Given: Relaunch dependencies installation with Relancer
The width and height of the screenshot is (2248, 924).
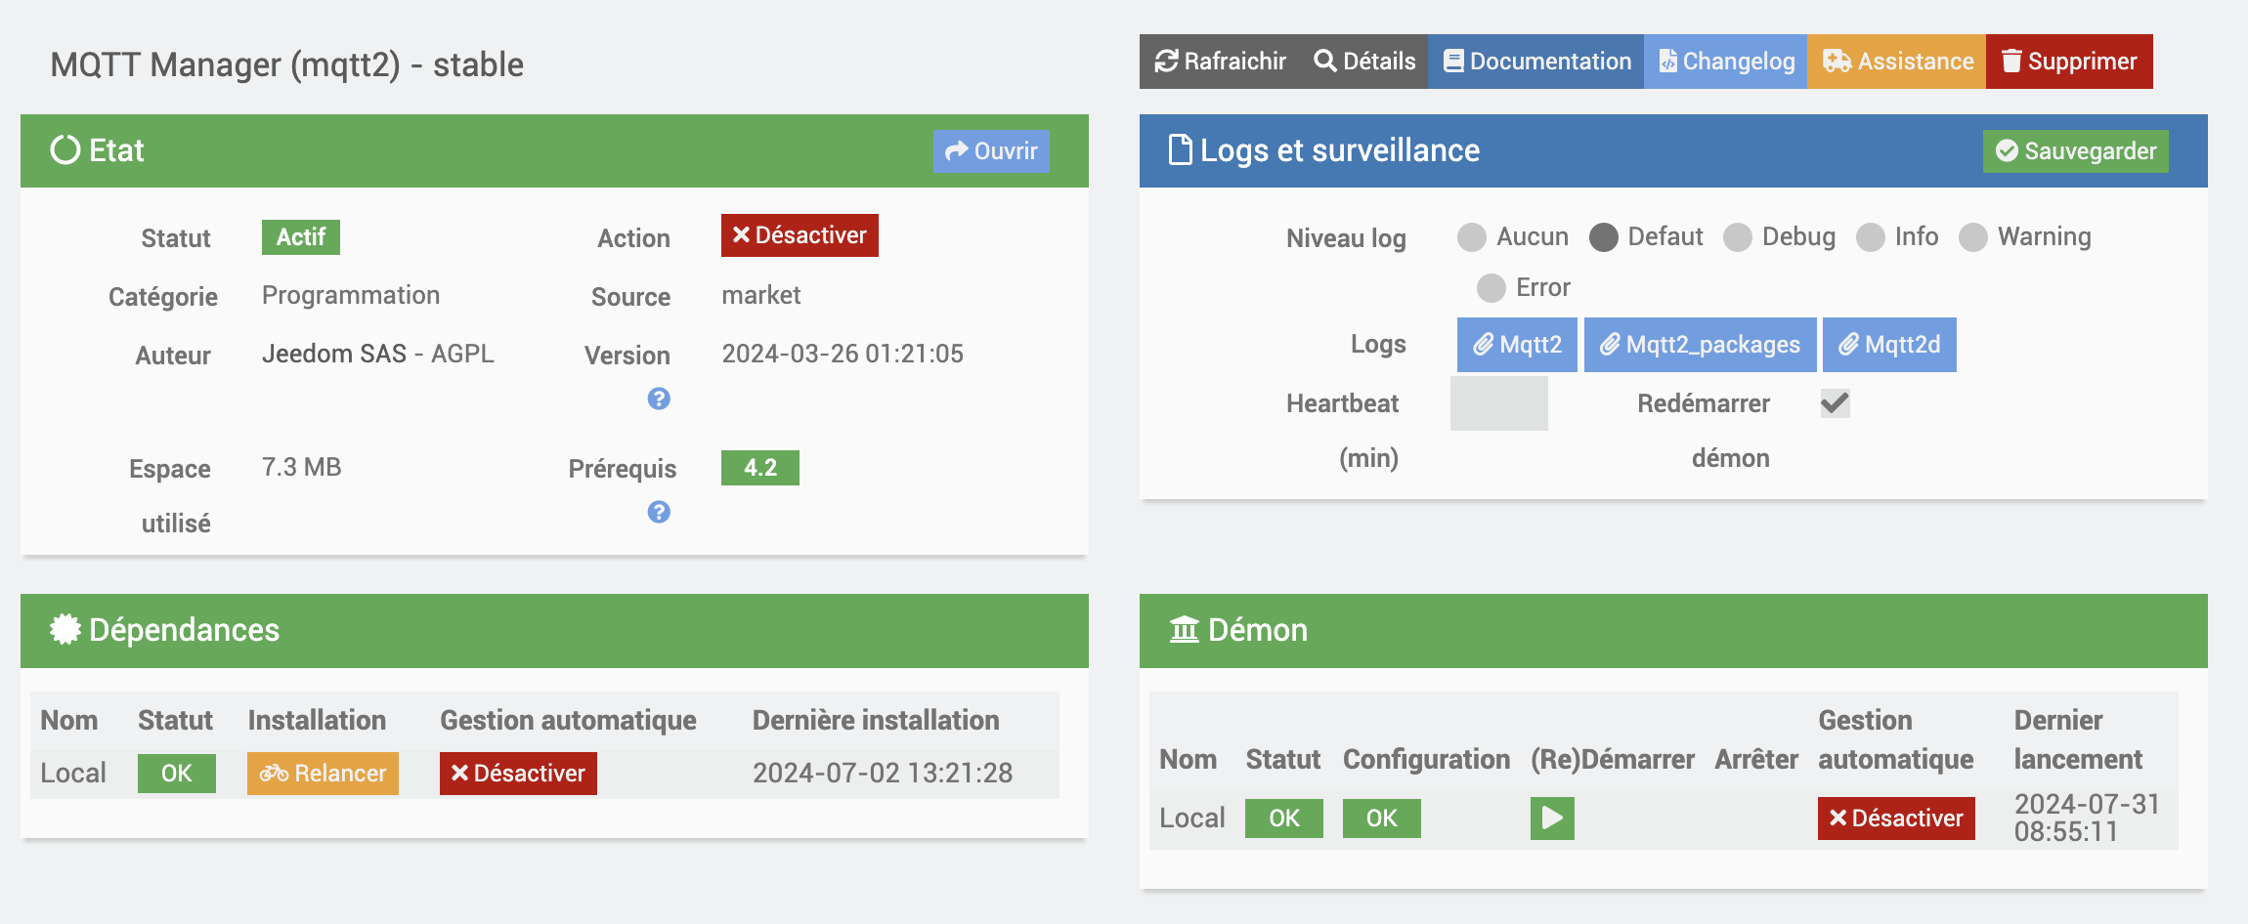Looking at the screenshot, I should click(x=323, y=774).
